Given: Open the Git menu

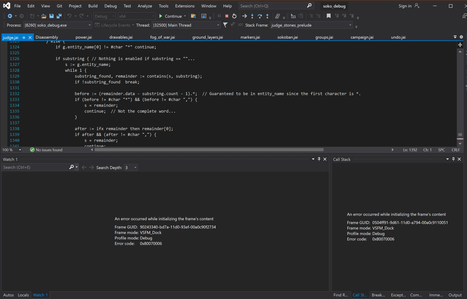Looking at the screenshot, I should (59, 6).
